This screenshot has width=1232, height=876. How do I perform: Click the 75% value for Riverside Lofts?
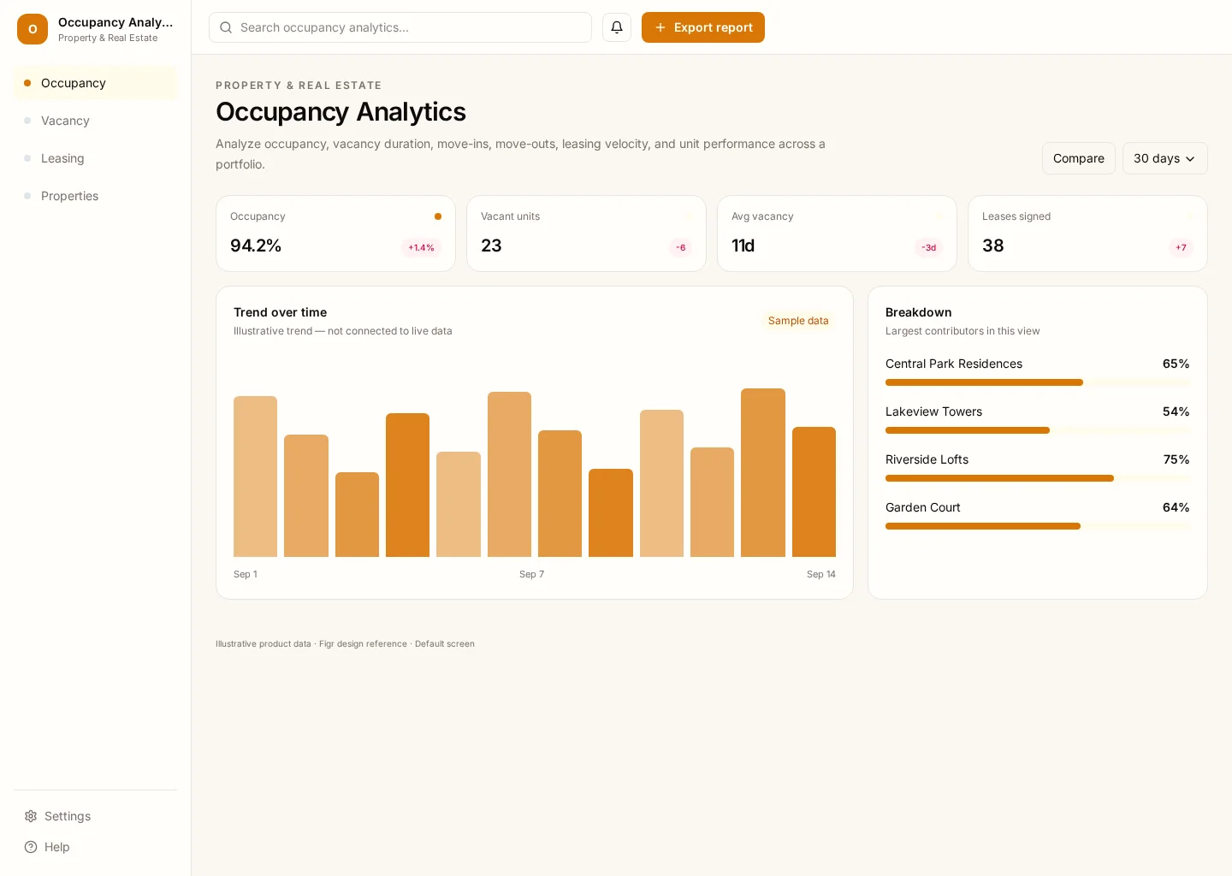1176,459
